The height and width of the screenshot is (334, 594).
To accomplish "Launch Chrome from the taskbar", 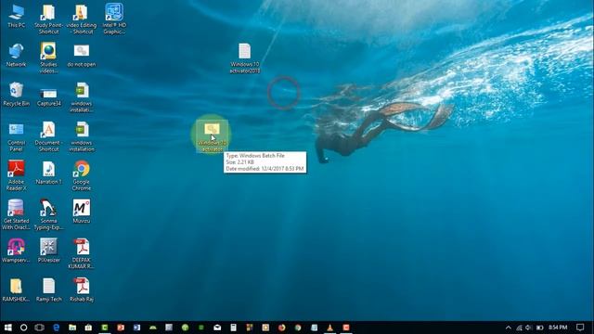I will 298,328.
